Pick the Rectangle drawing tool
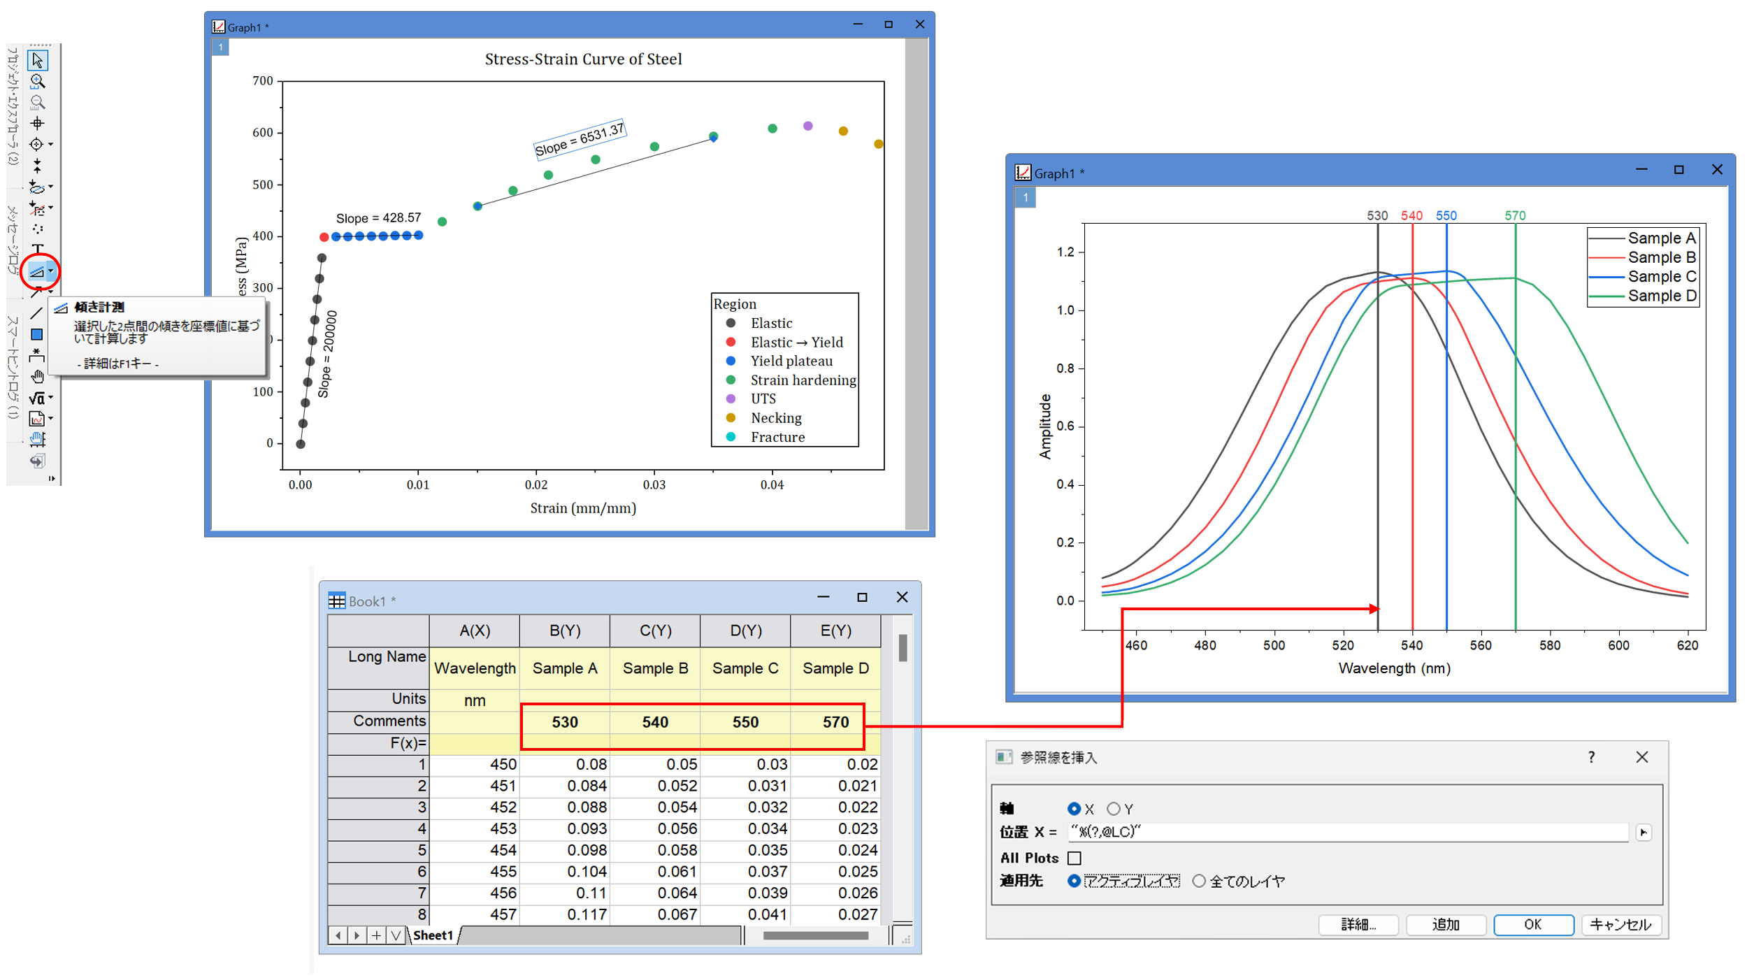 coord(37,335)
